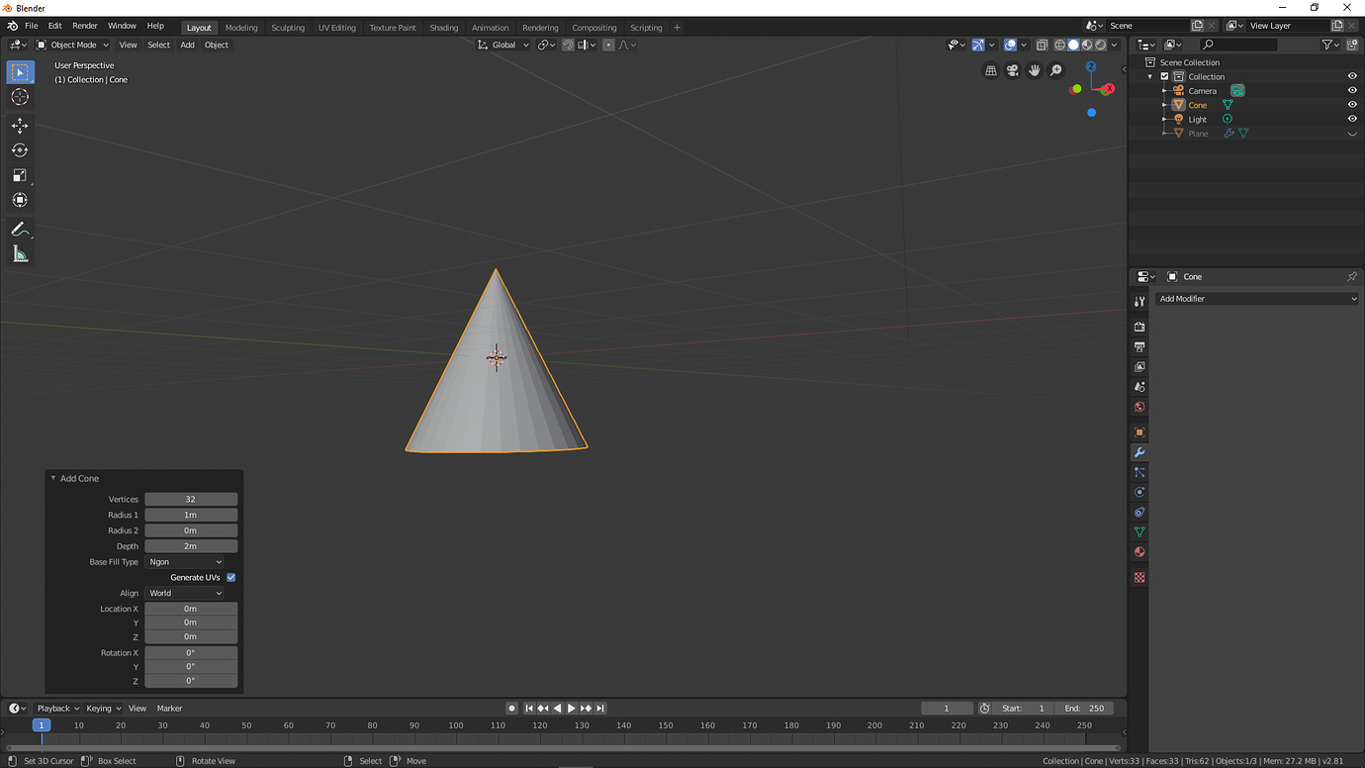Activate the Measure tool
The image size is (1365, 768).
(20, 253)
